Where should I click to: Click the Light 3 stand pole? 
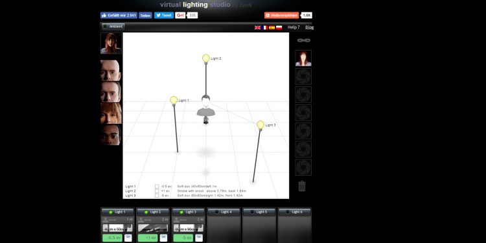tap(257, 156)
